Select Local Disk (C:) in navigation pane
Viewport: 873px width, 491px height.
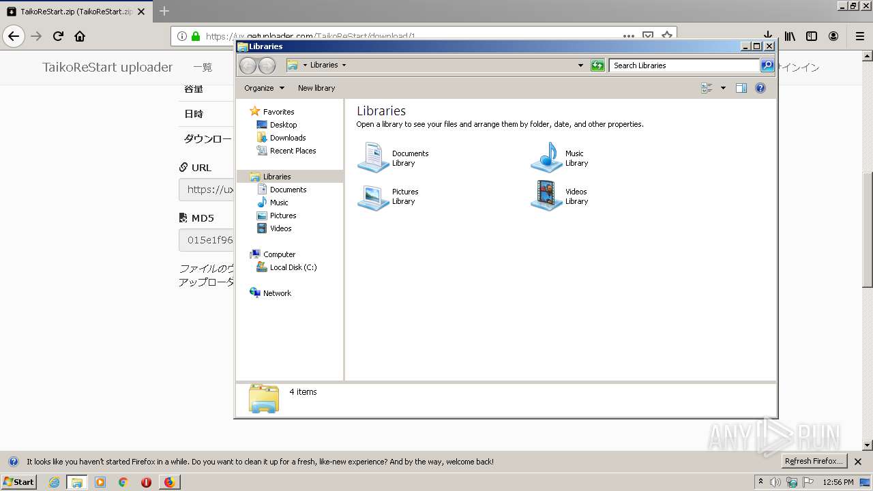(x=293, y=267)
